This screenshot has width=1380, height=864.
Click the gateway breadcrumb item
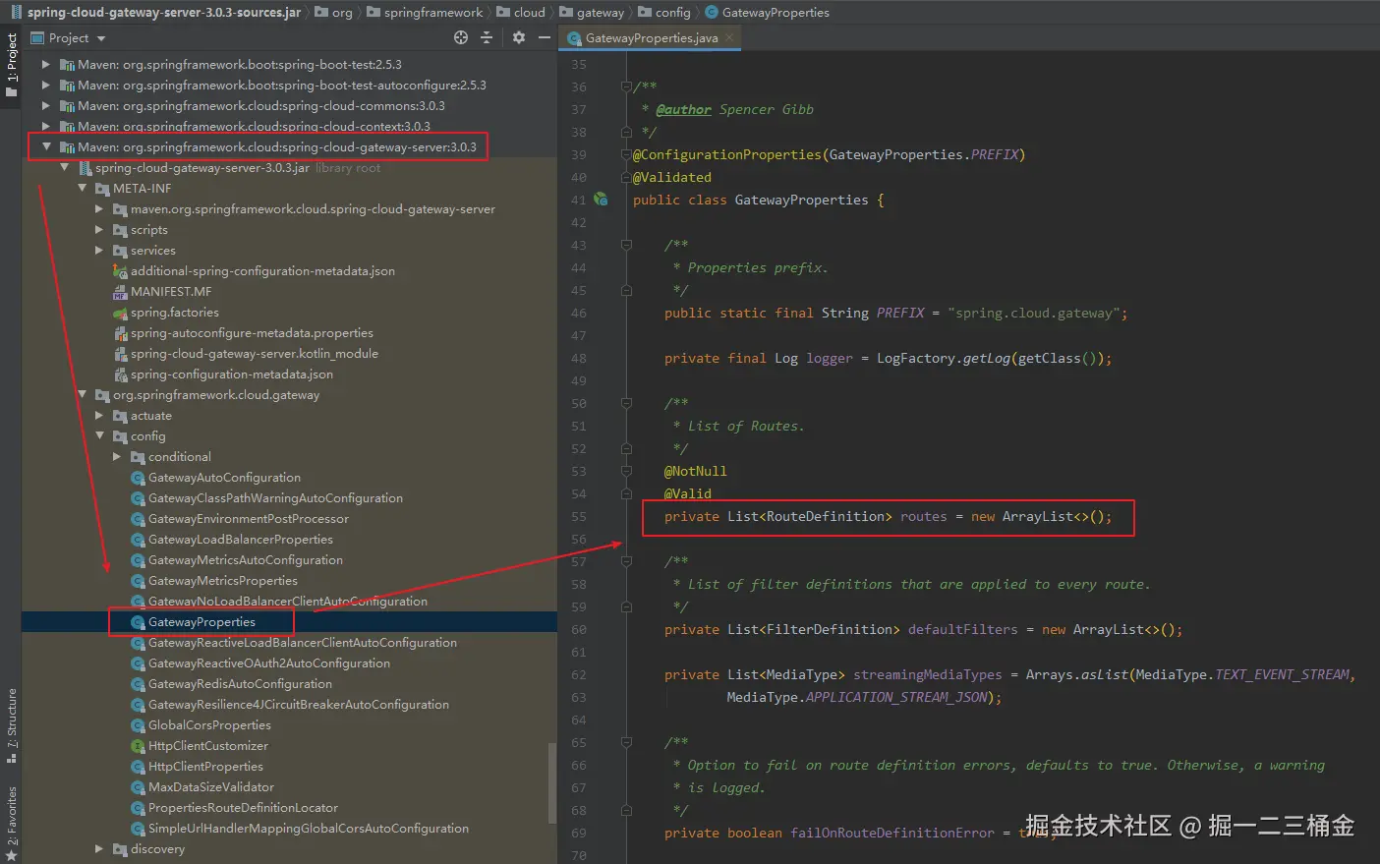click(x=601, y=12)
